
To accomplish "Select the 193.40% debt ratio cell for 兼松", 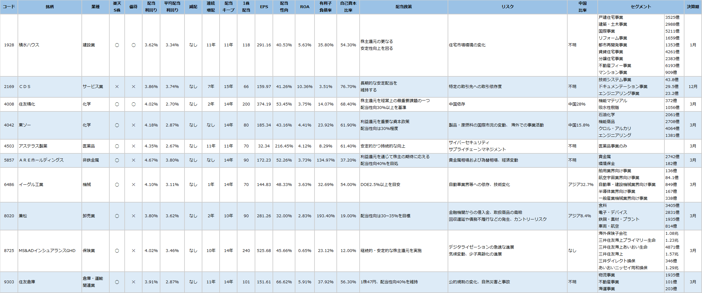I will tap(325, 216).
